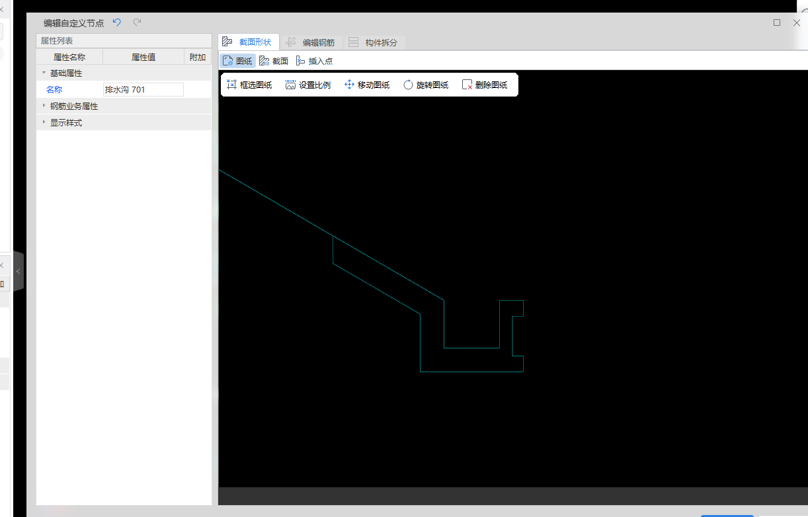Select the 截面 toolbar button
Viewport: 808px width, 517px height.
274,61
